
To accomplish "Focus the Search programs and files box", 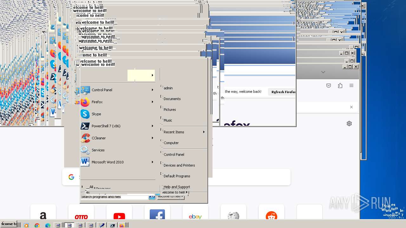I will click(115, 197).
